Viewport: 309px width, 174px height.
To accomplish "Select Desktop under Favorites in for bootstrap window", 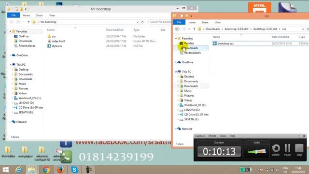I will tap(24, 36).
